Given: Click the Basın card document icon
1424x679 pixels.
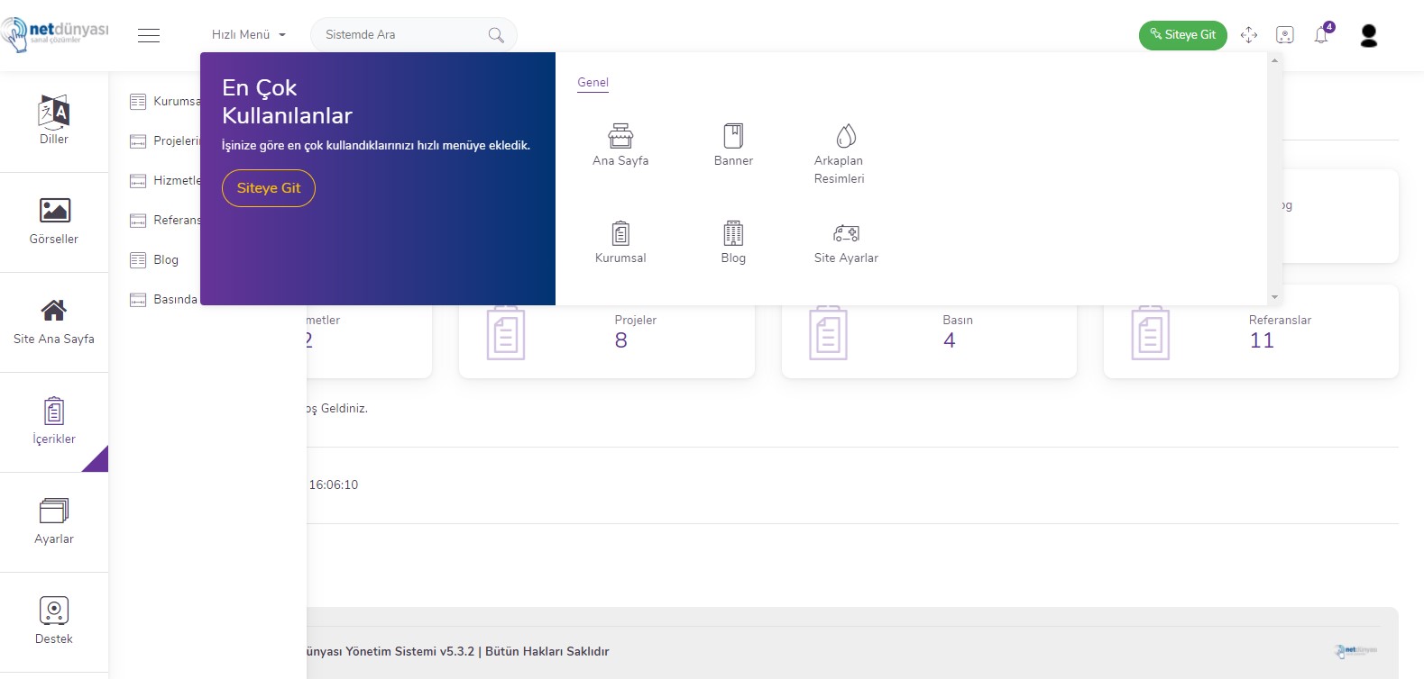Looking at the screenshot, I should point(828,333).
